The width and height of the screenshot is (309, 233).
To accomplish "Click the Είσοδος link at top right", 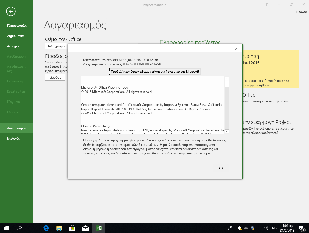I will (x=301, y=12).
